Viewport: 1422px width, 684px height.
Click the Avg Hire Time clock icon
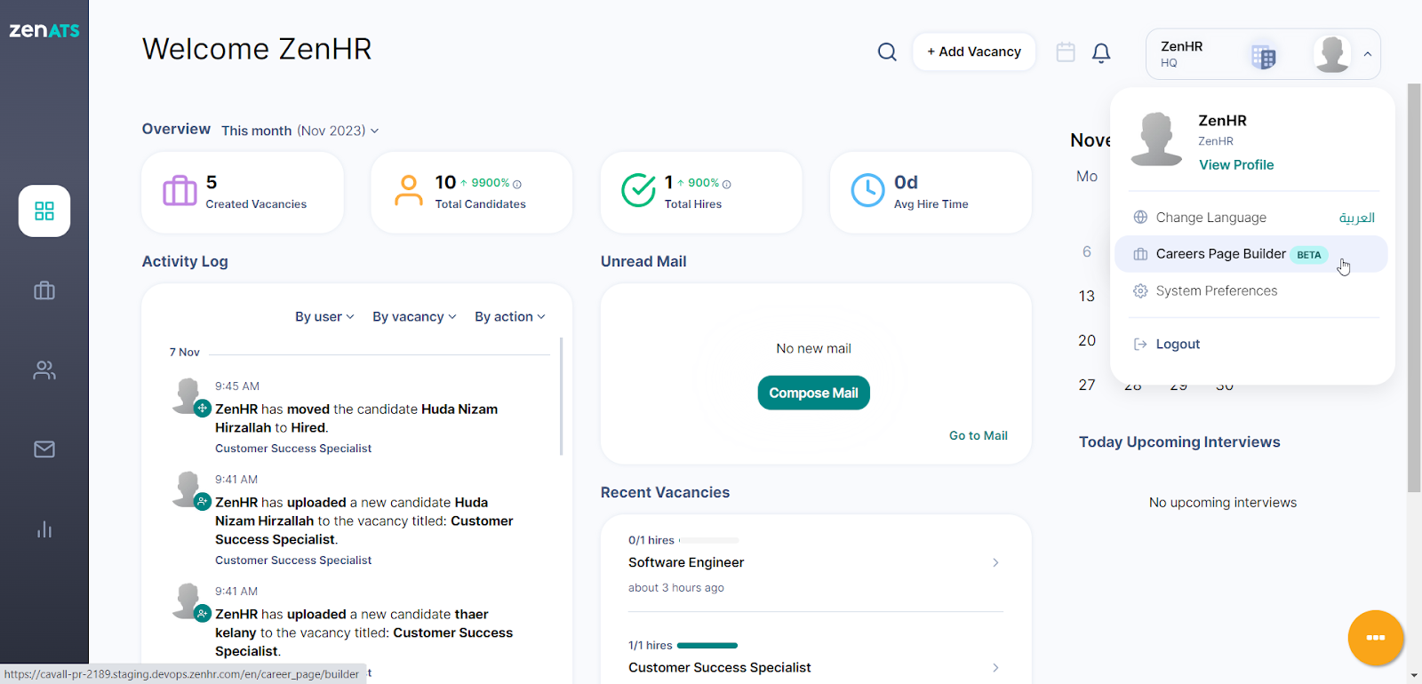point(867,190)
